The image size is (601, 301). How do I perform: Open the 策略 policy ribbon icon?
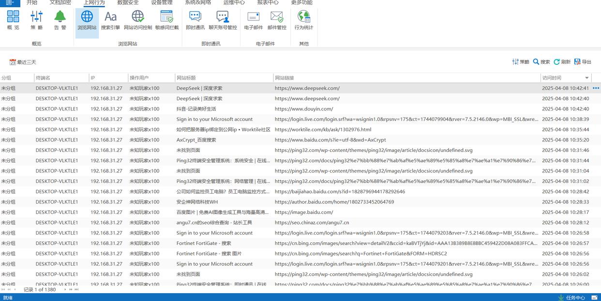(37, 20)
